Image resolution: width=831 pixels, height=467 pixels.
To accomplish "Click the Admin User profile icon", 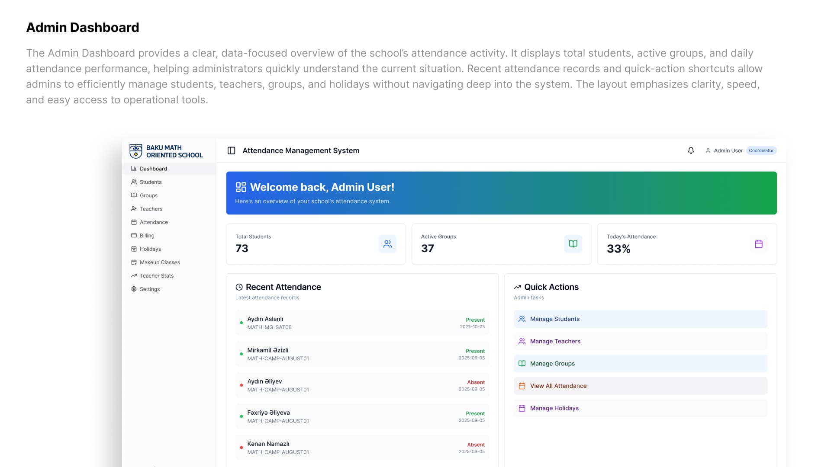I will [x=708, y=150].
